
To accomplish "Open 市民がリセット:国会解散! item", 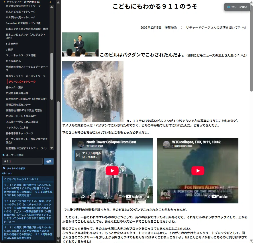I will [22, 116].
